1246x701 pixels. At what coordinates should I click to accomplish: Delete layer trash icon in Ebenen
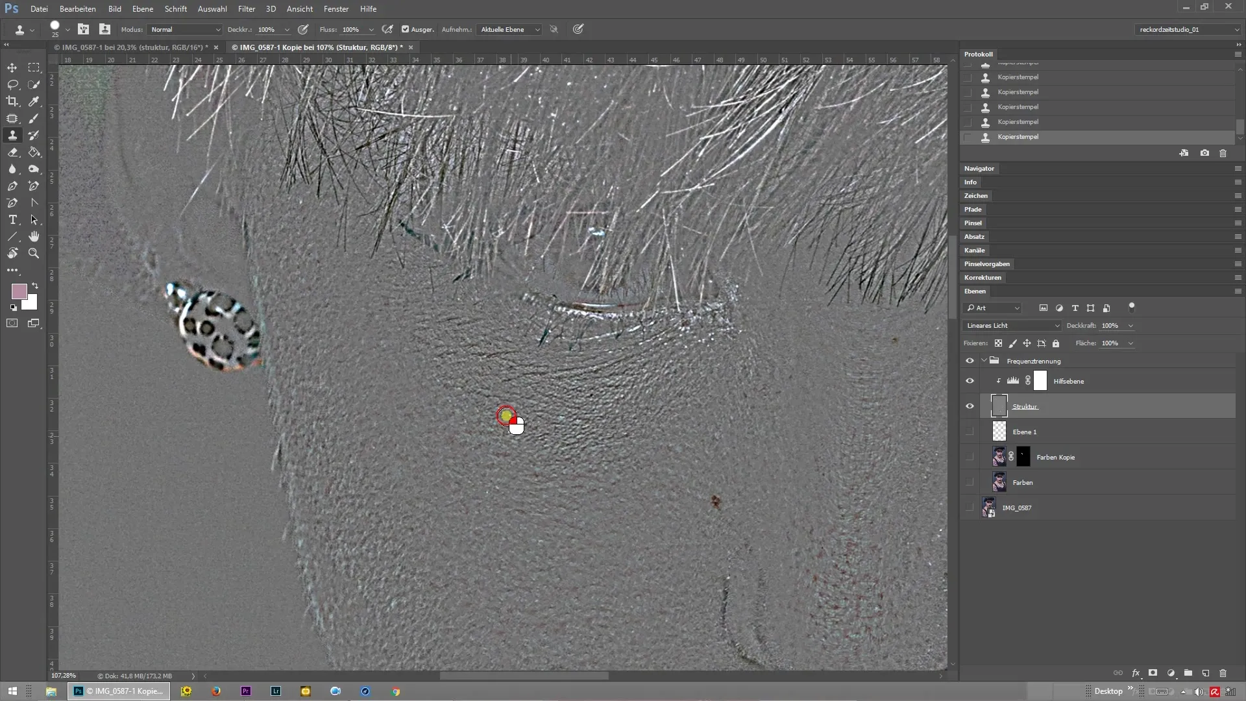[x=1223, y=673]
